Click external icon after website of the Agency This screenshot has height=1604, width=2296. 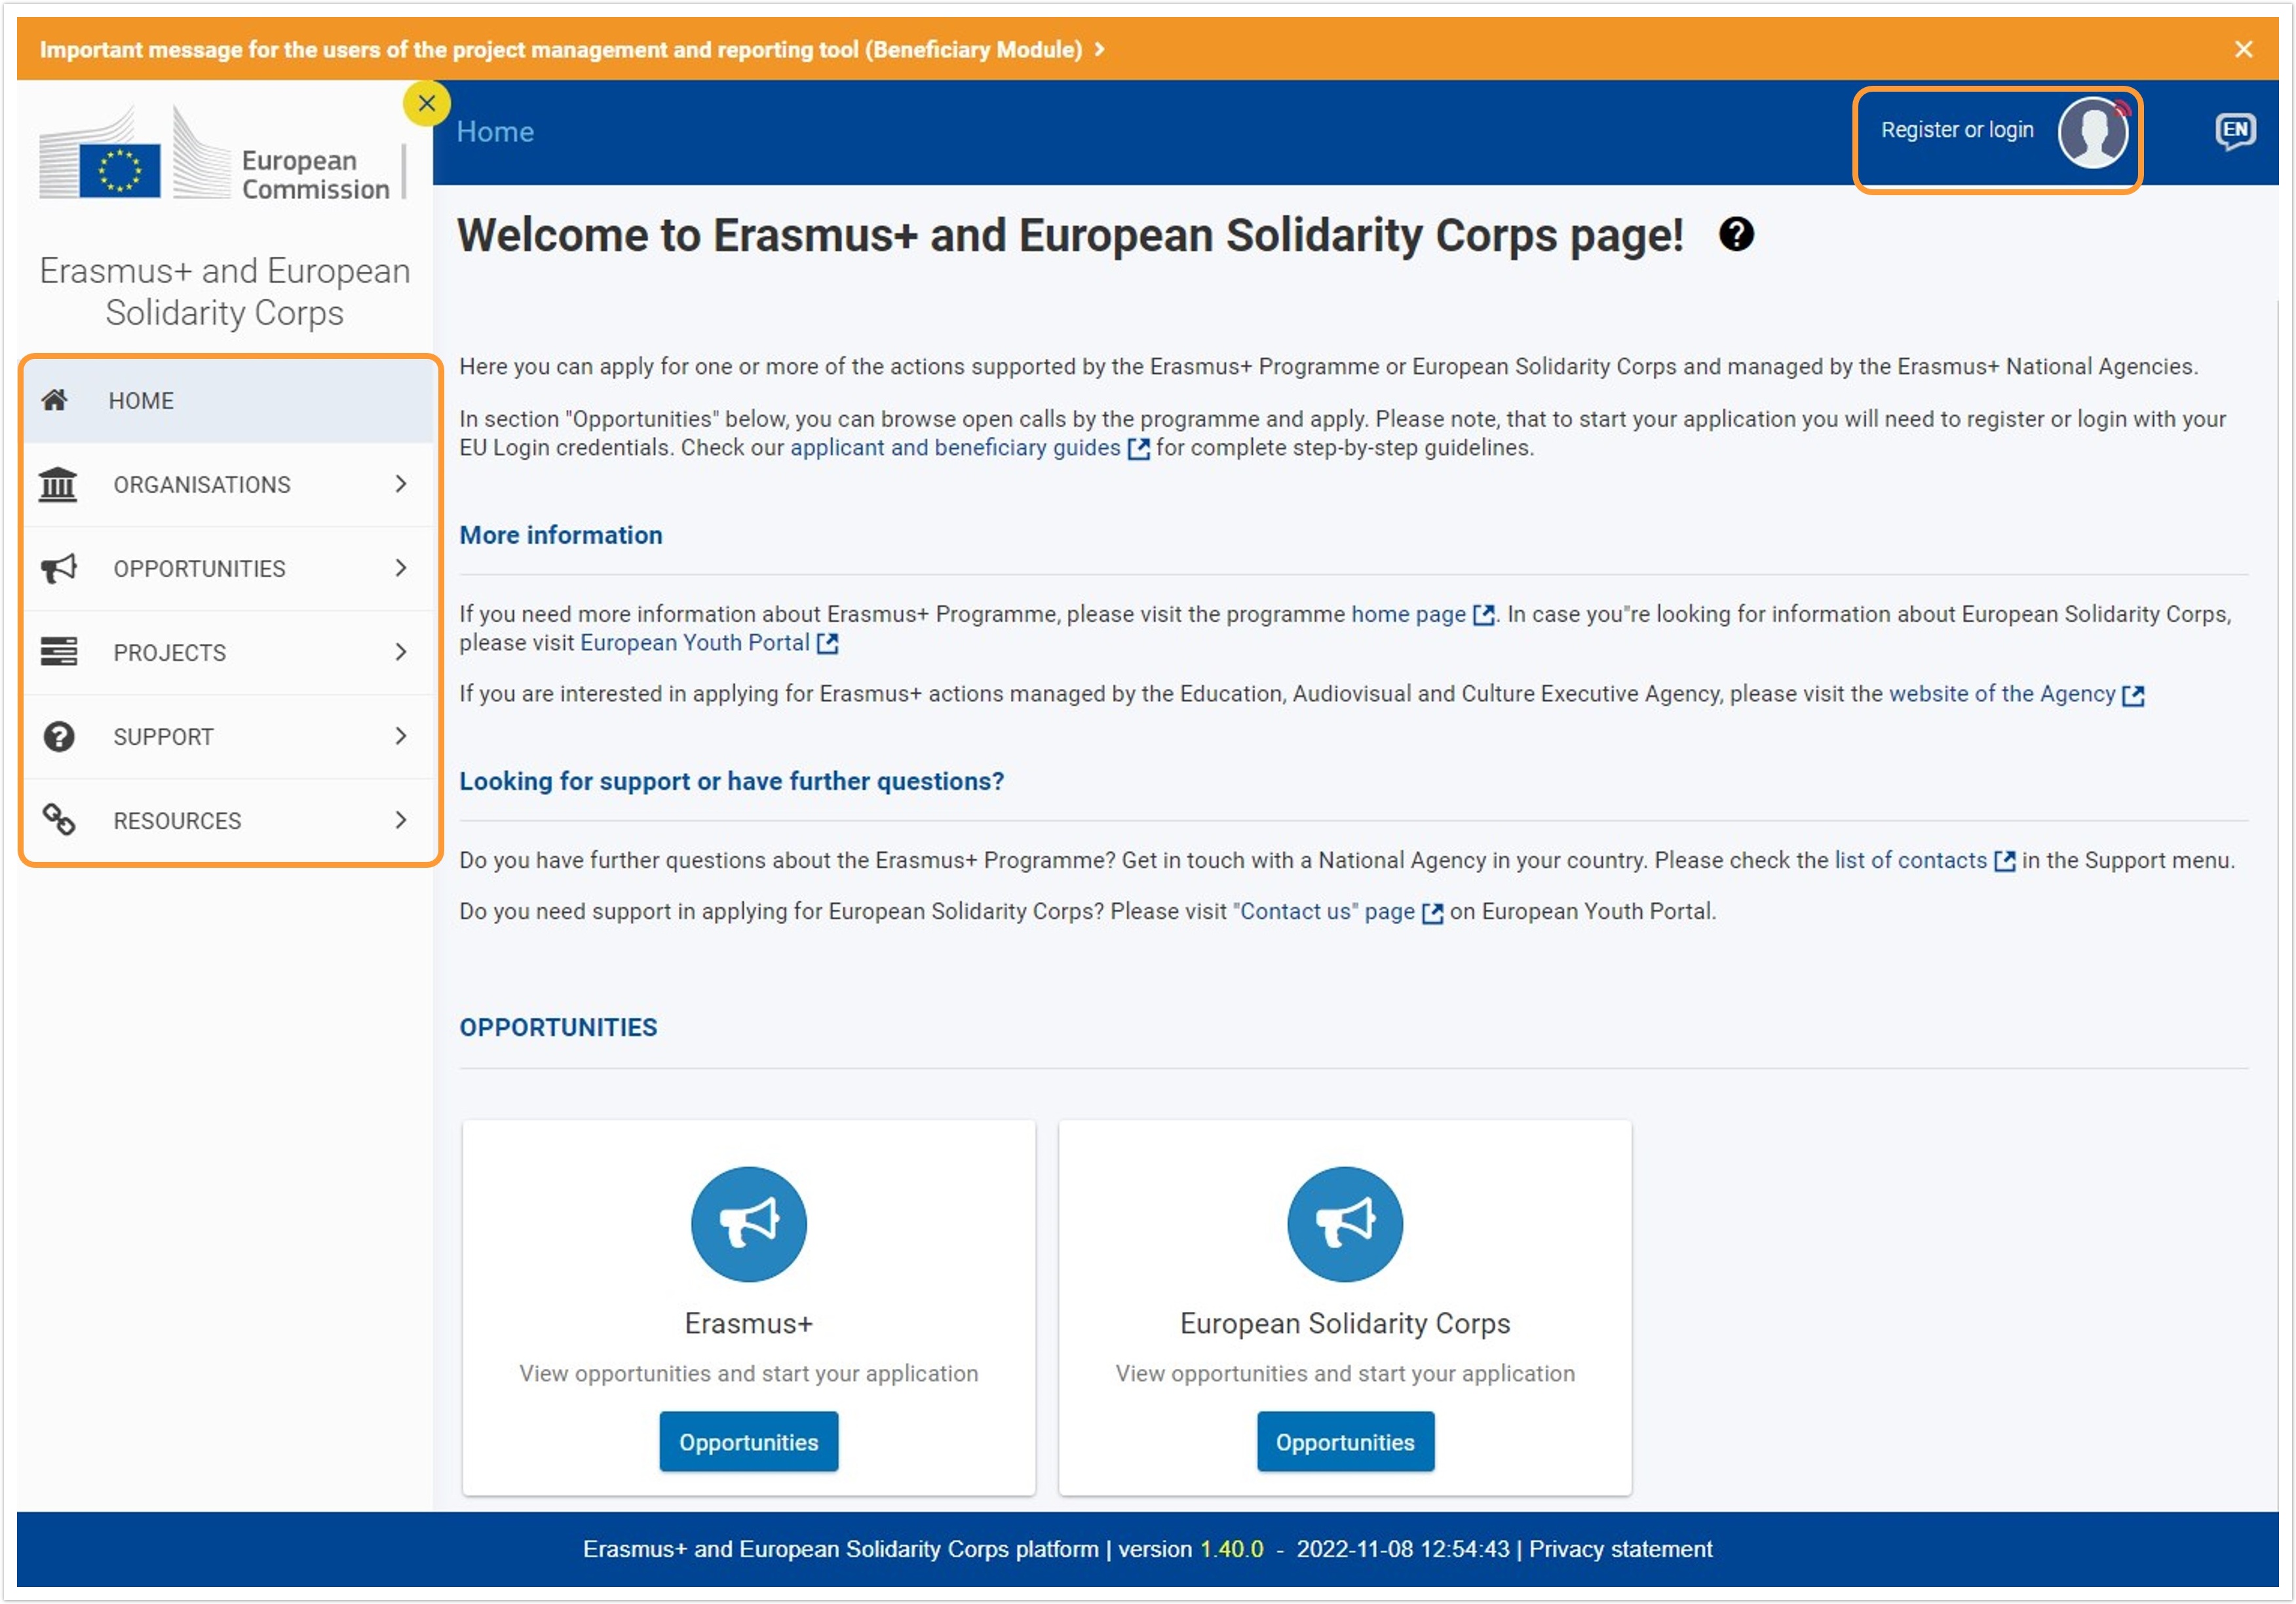point(2132,696)
